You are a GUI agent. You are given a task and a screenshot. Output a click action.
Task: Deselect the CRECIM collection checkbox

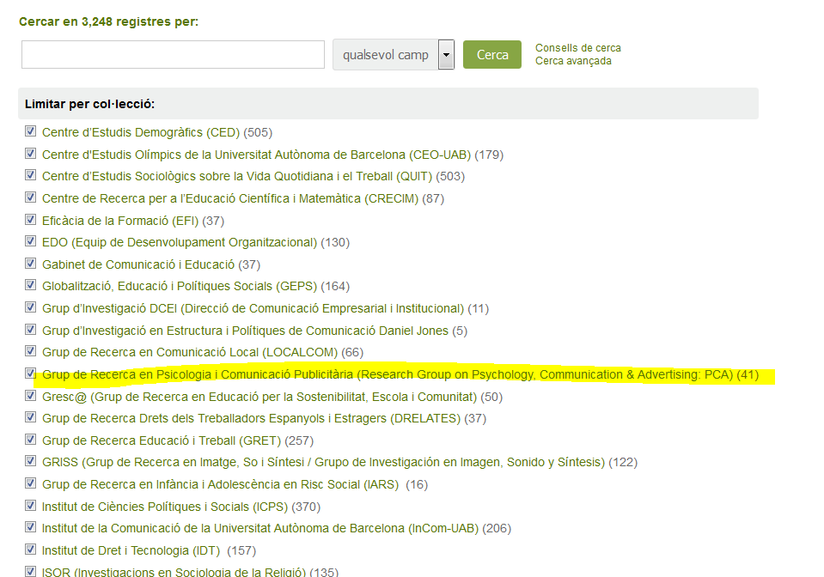(31, 198)
